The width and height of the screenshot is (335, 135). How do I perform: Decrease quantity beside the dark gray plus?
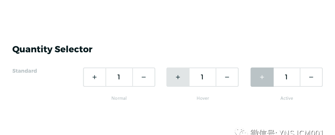click(x=311, y=77)
